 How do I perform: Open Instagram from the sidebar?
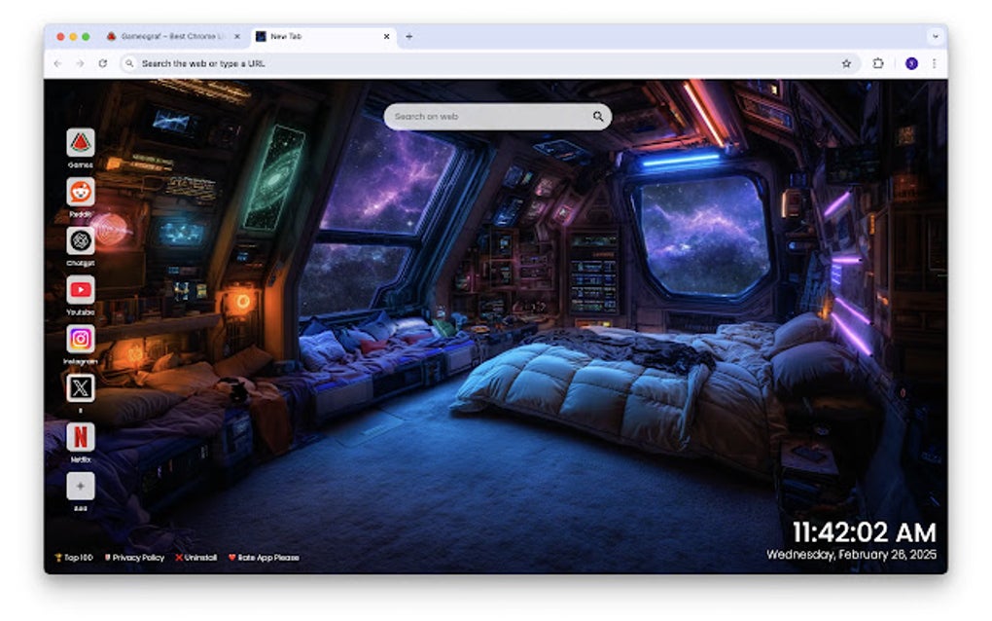coord(79,340)
